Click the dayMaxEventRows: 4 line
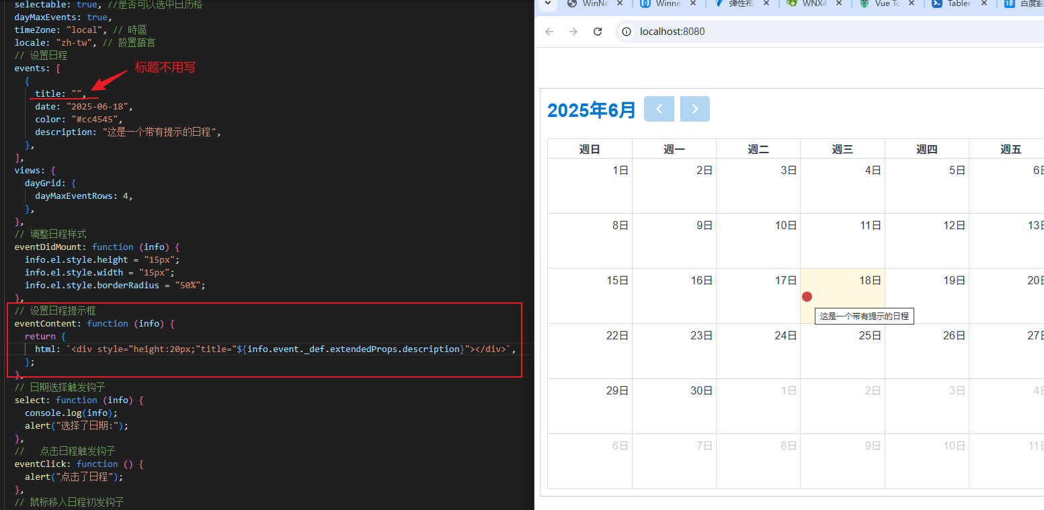The image size is (1044, 510). [x=84, y=196]
